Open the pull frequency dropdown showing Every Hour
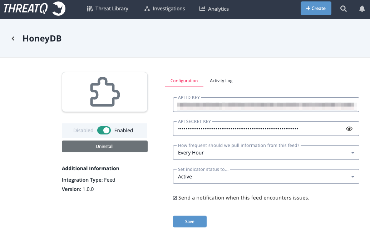The height and width of the screenshot is (236, 370). coord(266,153)
